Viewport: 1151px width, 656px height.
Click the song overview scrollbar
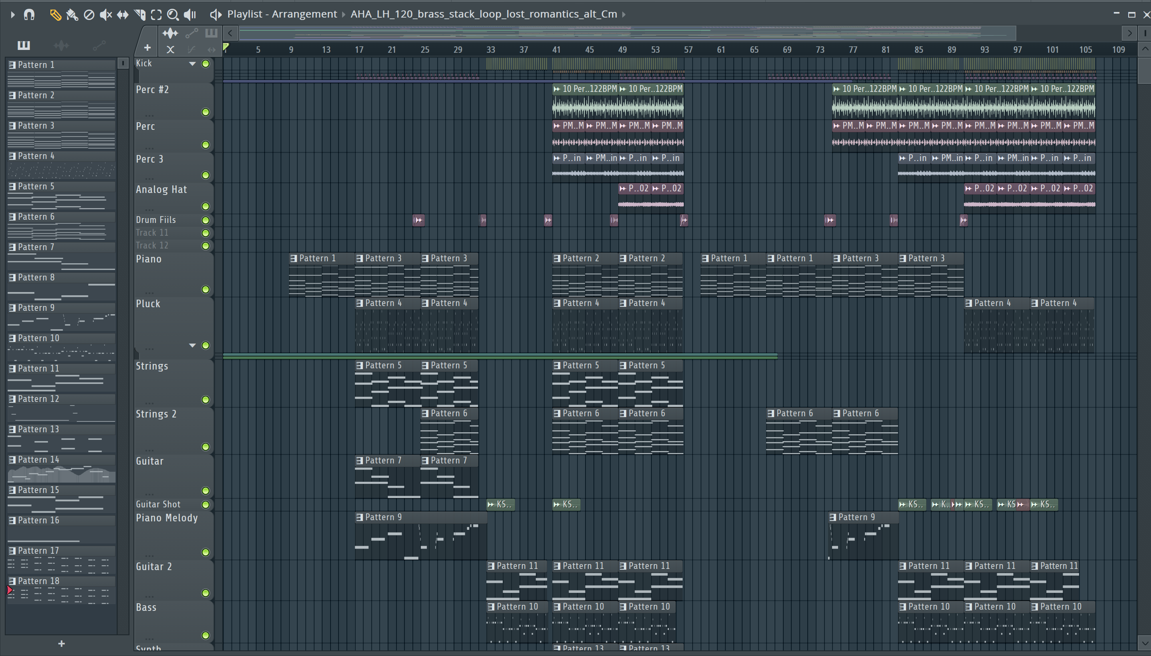coord(627,33)
